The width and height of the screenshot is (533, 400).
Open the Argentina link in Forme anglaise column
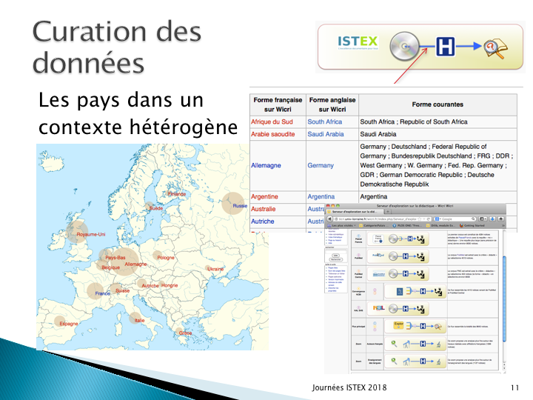[321, 196]
